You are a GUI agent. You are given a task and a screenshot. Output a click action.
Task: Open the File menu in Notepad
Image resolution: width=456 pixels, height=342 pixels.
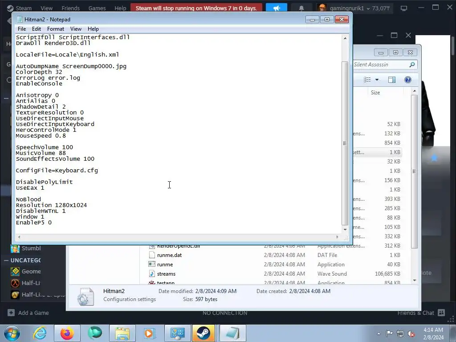[21, 29]
